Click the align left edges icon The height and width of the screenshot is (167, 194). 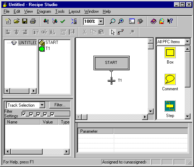point(8,32)
